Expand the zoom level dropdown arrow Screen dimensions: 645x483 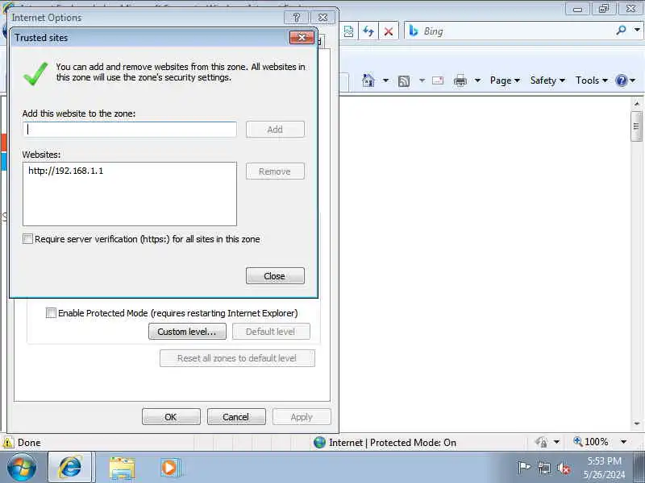click(623, 442)
